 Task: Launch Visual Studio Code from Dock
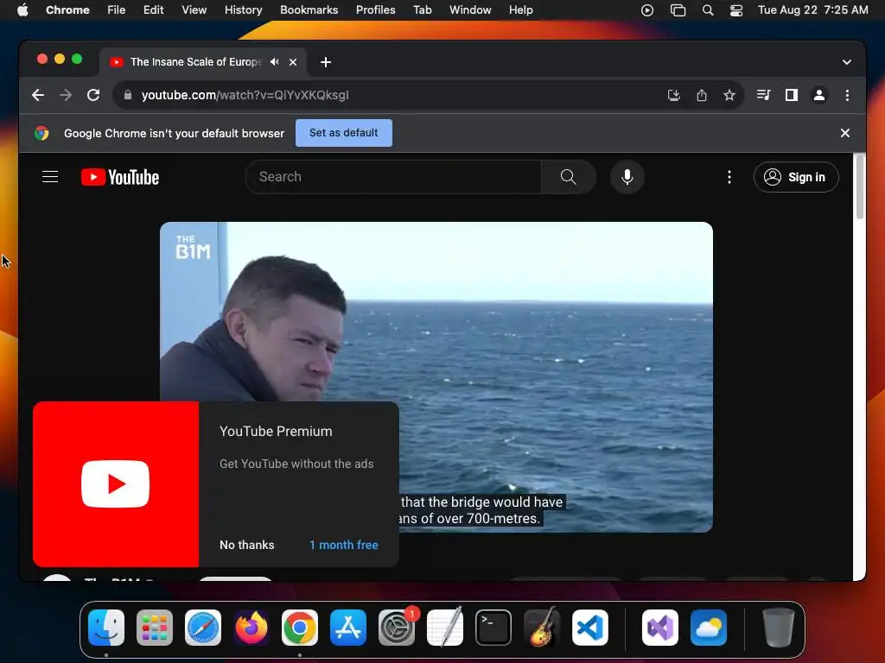pyautogui.click(x=590, y=628)
